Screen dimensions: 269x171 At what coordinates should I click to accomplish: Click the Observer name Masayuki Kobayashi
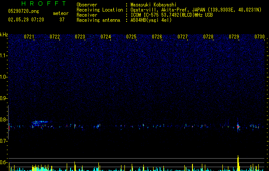[154, 5]
